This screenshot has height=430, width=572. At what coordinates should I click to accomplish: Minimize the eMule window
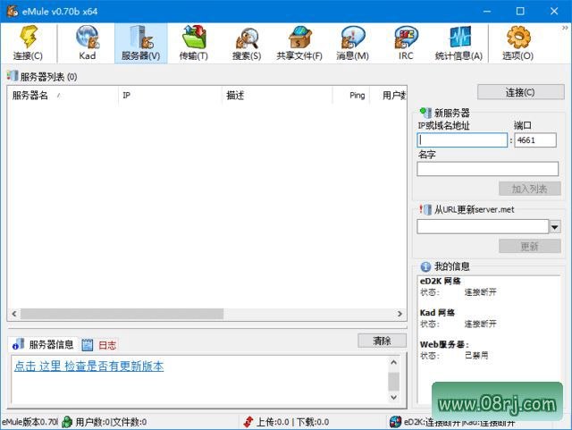(487, 11)
